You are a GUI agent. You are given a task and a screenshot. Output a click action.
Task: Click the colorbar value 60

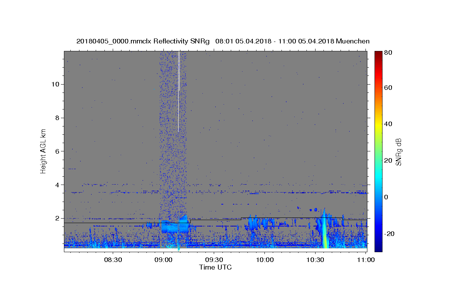(x=389, y=88)
